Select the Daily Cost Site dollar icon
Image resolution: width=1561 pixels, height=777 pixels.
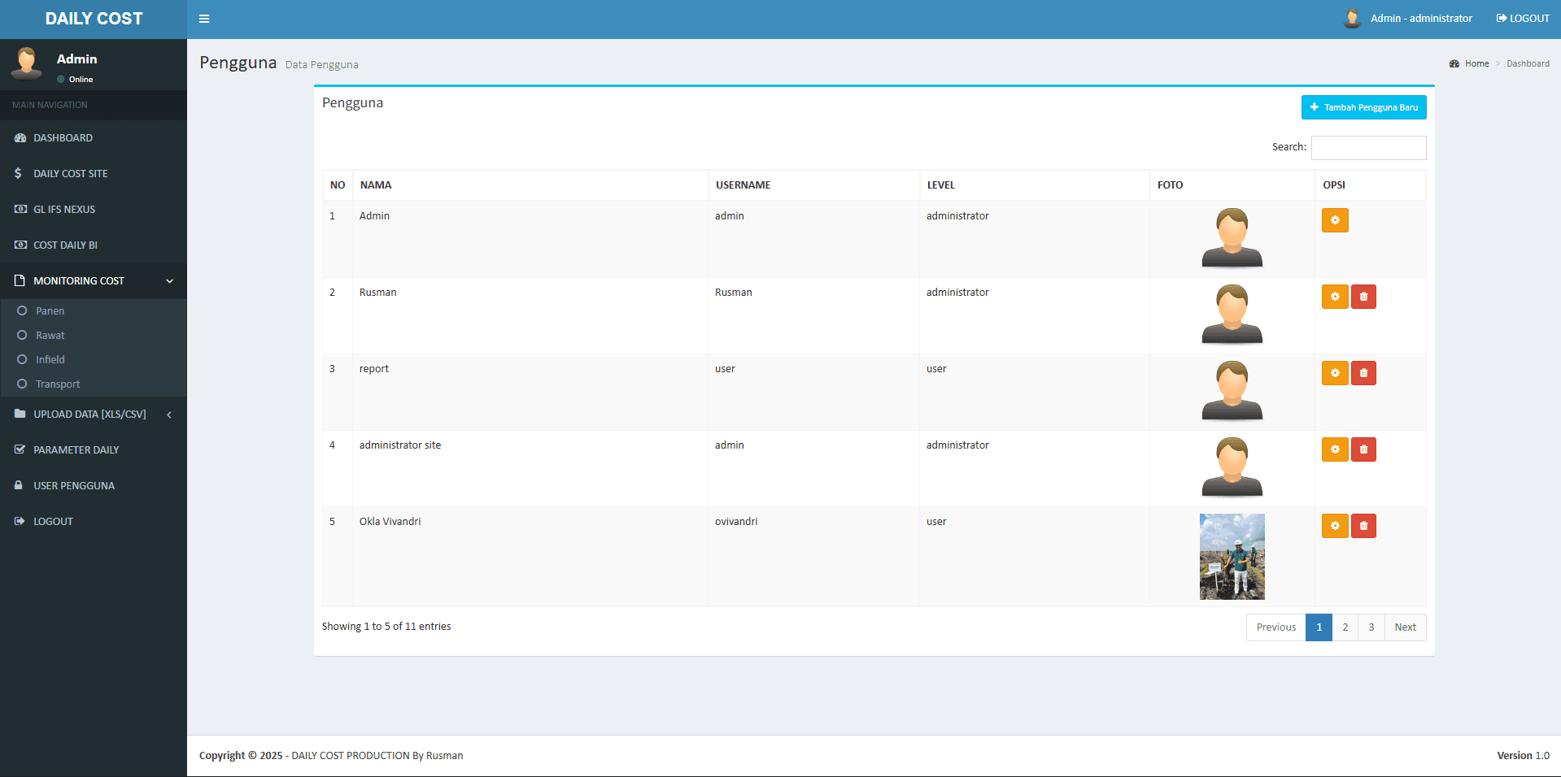(20, 173)
